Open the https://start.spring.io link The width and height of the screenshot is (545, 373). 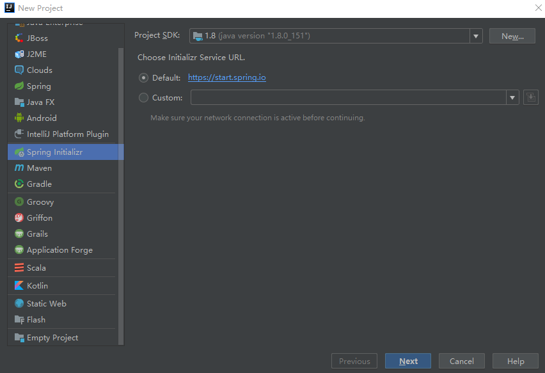(227, 77)
